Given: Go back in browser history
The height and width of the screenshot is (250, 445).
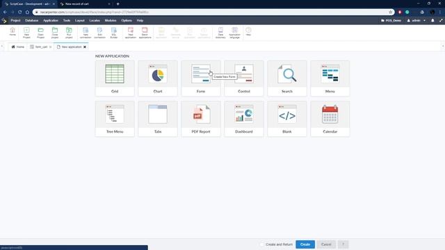Looking at the screenshot, I should point(5,12).
